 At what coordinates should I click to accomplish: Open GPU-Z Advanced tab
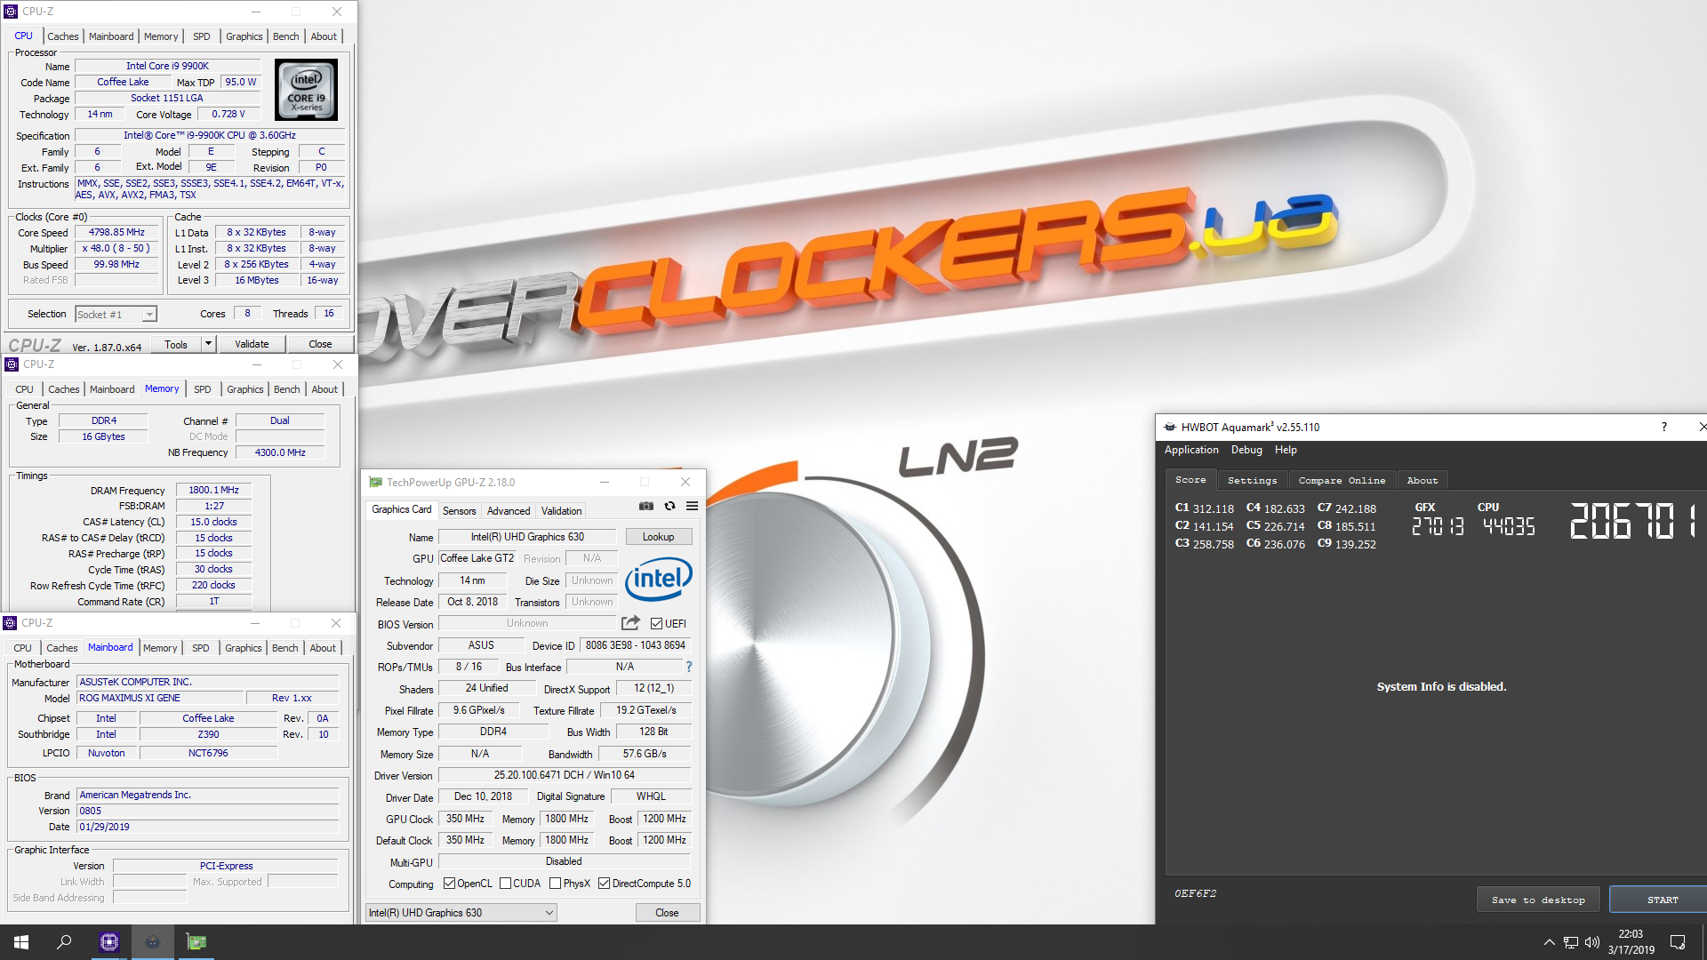click(509, 511)
